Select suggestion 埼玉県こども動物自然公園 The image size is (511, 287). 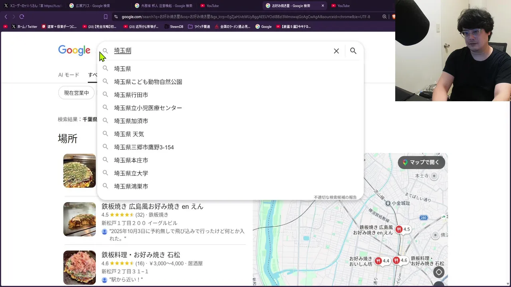pyautogui.click(x=230, y=82)
